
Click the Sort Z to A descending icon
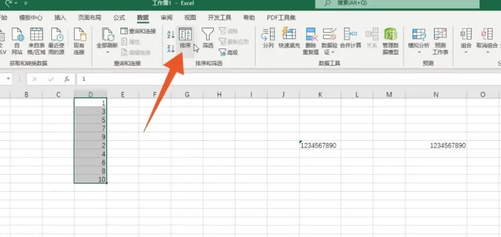click(171, 49)
